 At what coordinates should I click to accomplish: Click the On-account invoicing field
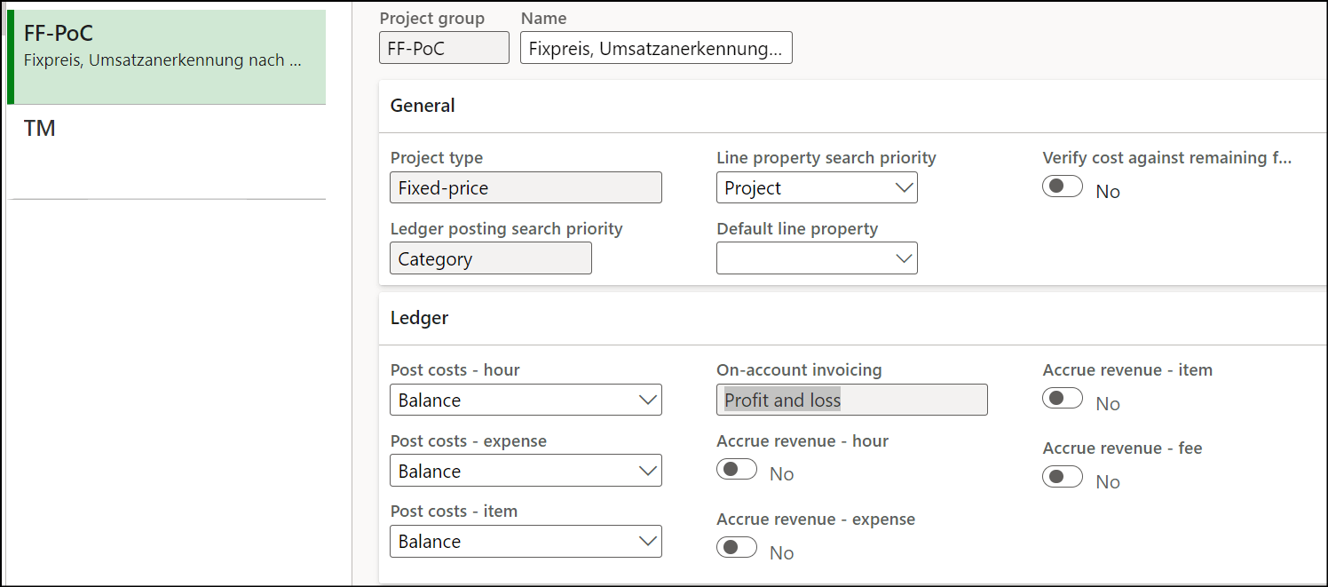point(851,400)
